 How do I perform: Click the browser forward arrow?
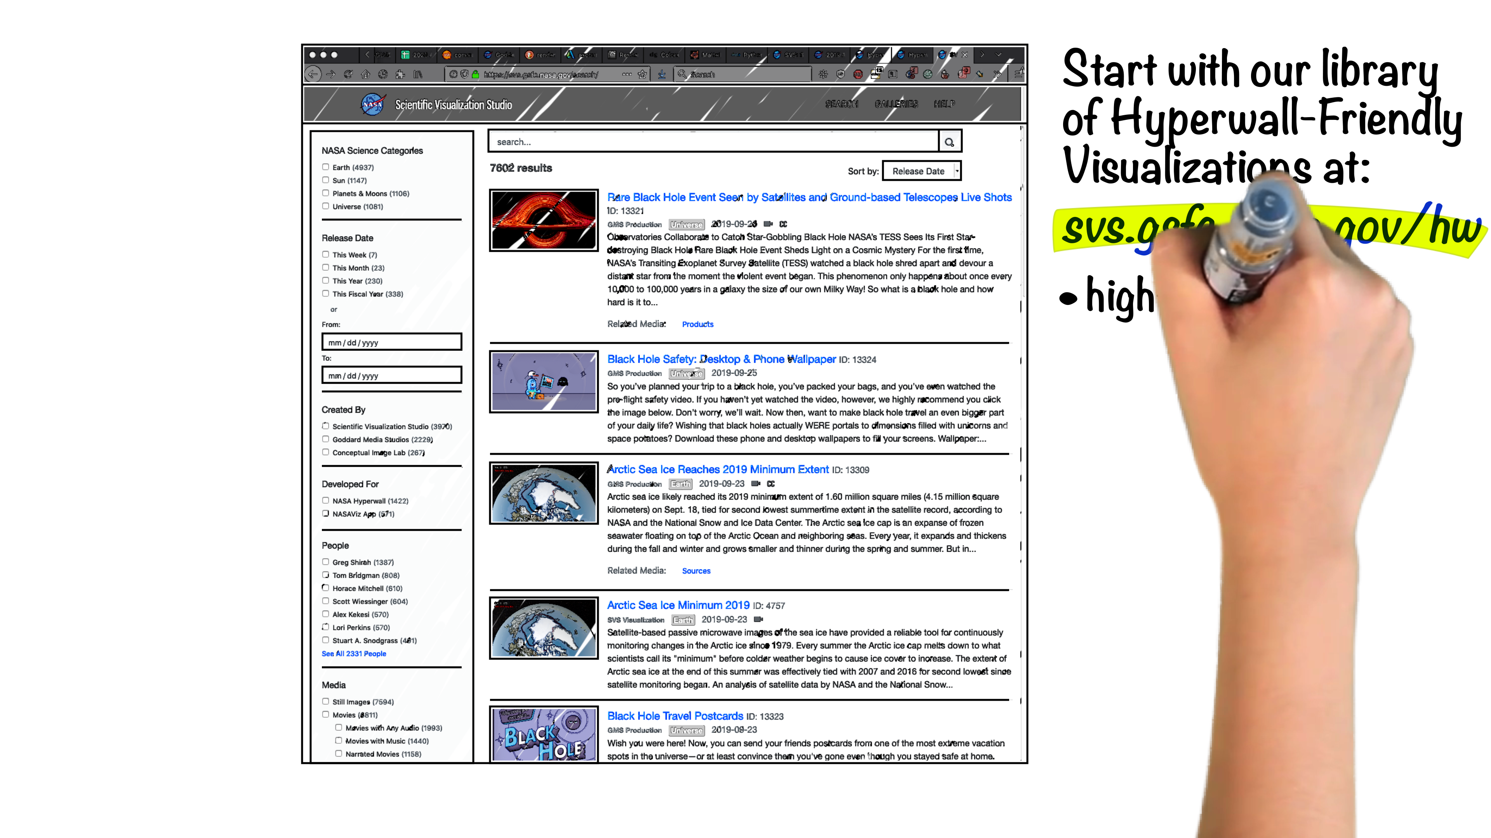(330, 74)
